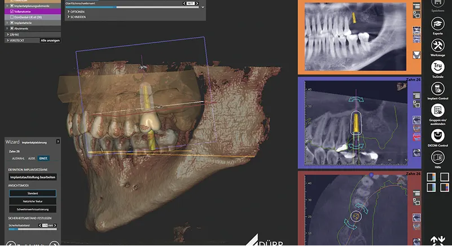Click the Alle anzeigen button
Viewport: 452px width, 246px height.
coord(50,41)
